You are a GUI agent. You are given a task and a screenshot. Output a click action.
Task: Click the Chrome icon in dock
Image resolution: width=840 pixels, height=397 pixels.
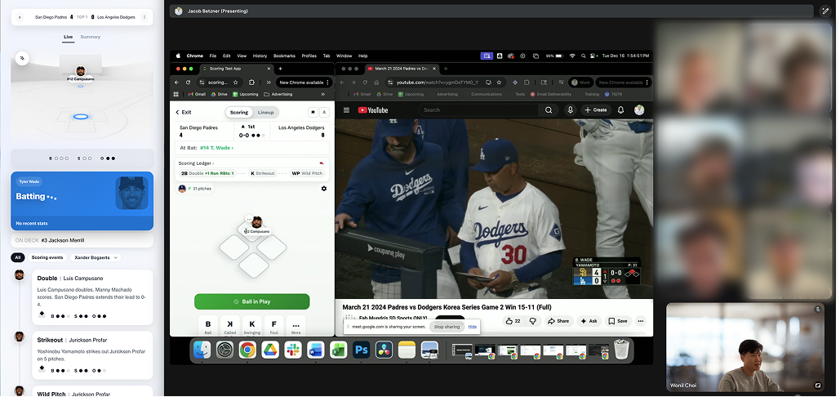pos(247,350)
